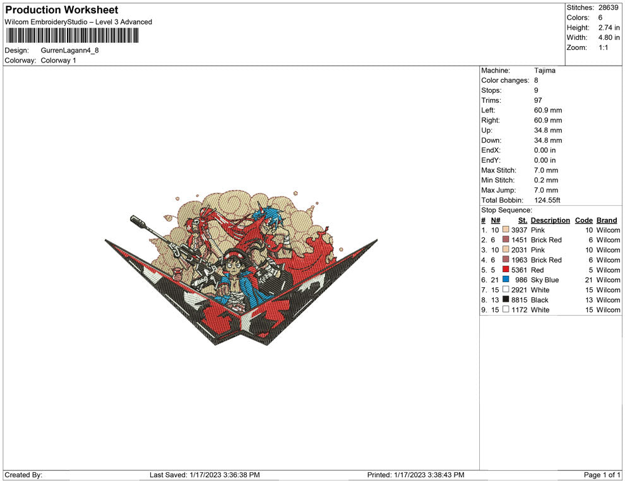Screen dimensions: 625x481
Task: Click the White swatch for stitch 2921
Action: click(x=506, y=289)
